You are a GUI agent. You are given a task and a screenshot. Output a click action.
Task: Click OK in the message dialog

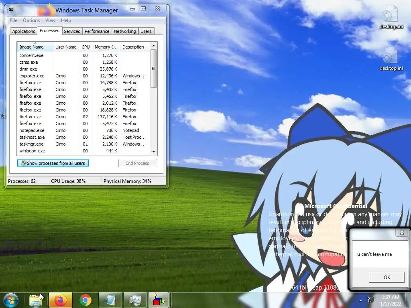pos(387,277)
